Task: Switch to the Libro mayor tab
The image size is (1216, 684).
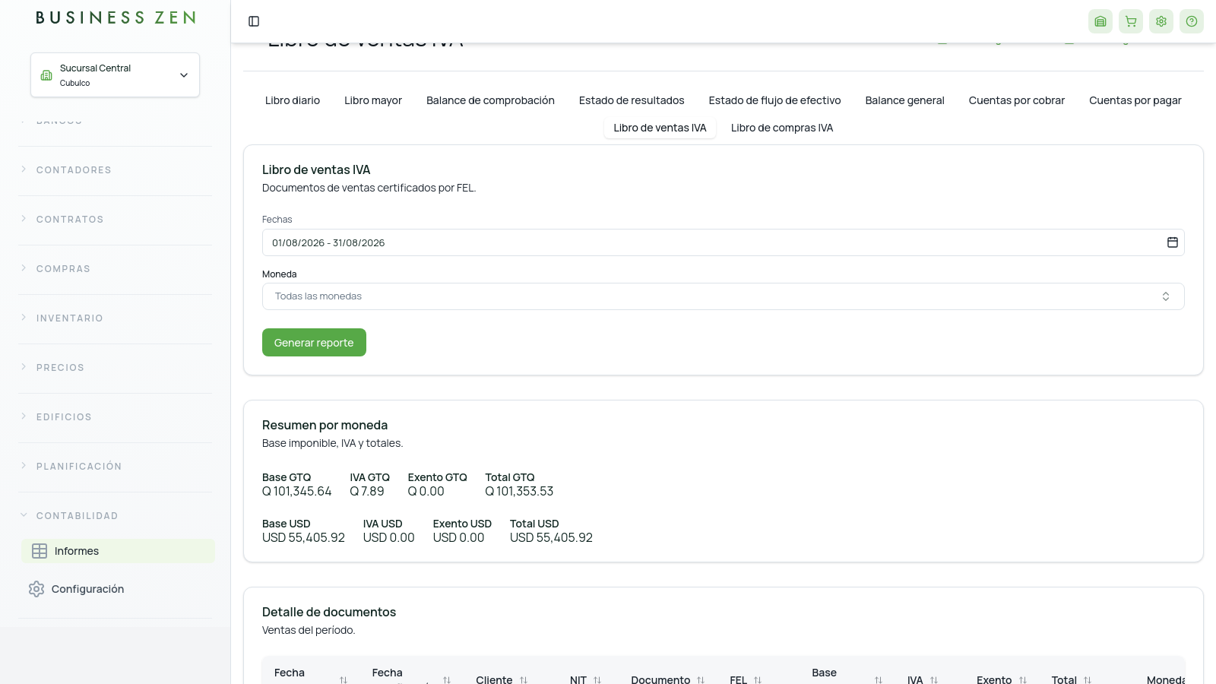Action: [x=373, y=100]
